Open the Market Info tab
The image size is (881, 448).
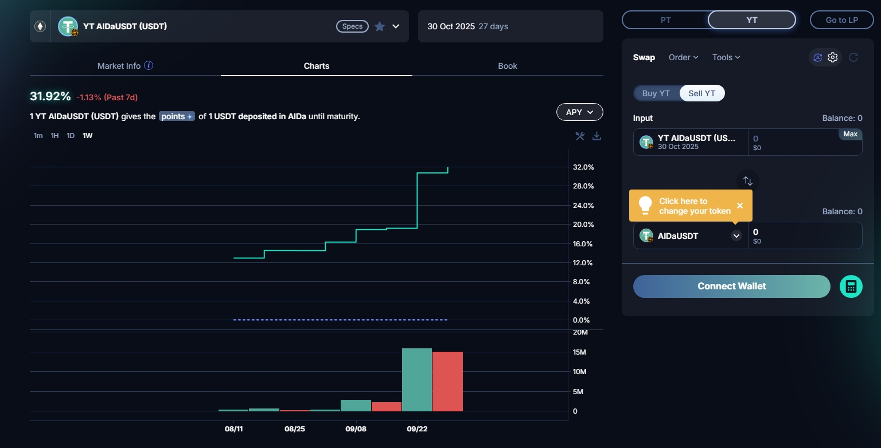pos(119,66)
